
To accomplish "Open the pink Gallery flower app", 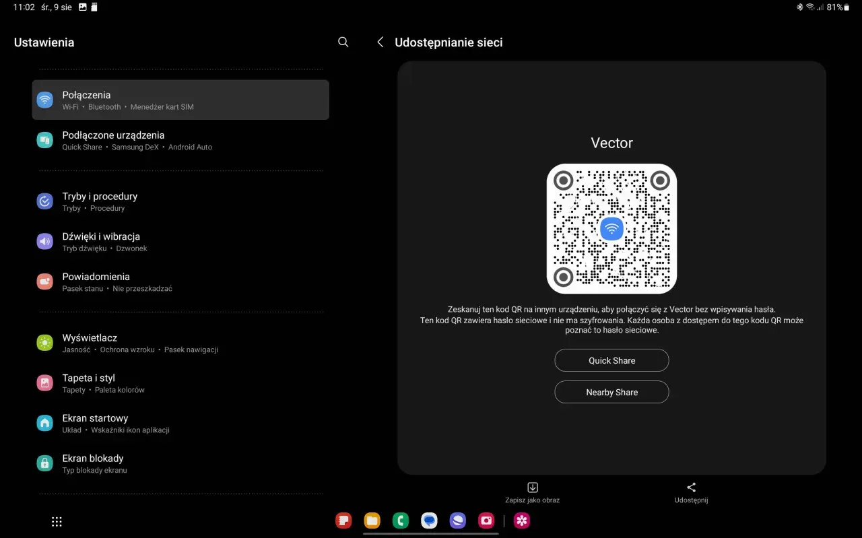I will [x=522, y=520].
